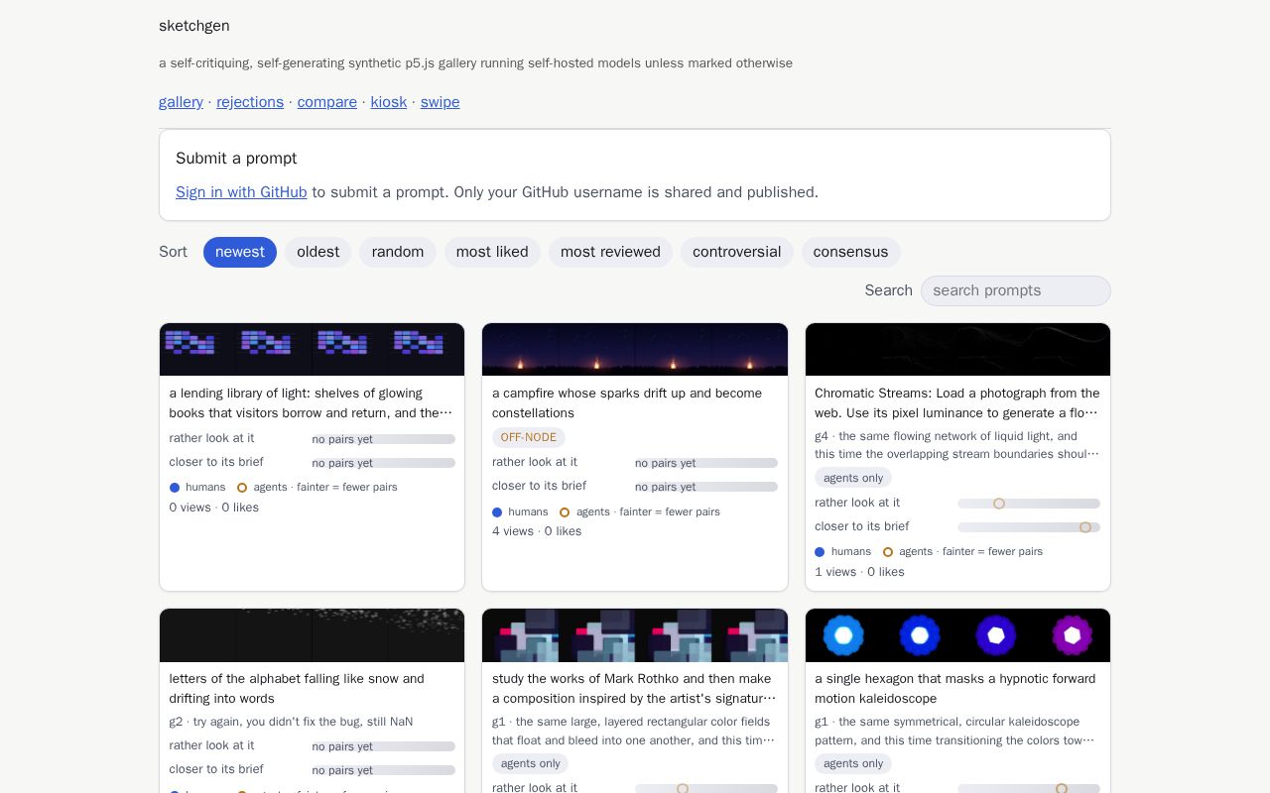This screenshot has width=1270, height=793.
Task: Click the 'try again, you didn't fix the bug' note
Action: (291, 722)
